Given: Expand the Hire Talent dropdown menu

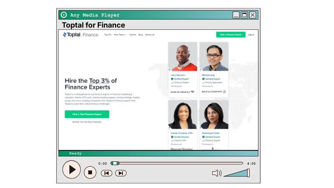Looking at the screenshot, I should coord(120,35).
